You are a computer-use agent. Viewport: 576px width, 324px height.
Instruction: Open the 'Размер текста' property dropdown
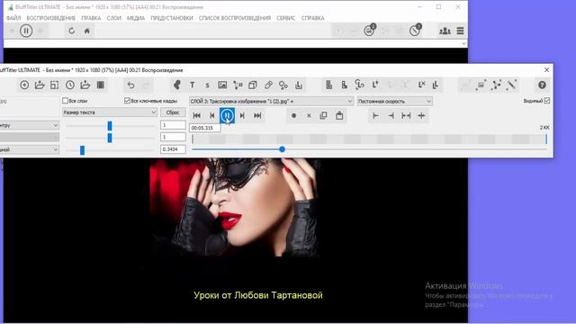(110, 112)
